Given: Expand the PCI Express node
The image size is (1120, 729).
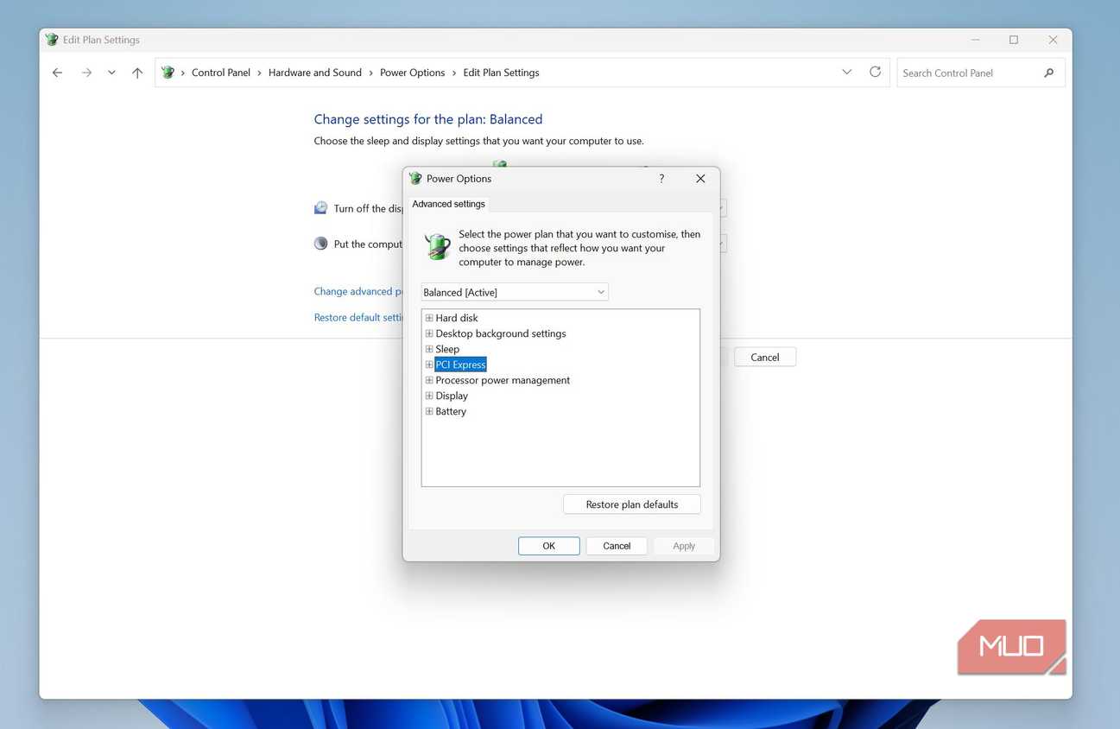Looking at the screenshot, I should (x=429, y=364).
